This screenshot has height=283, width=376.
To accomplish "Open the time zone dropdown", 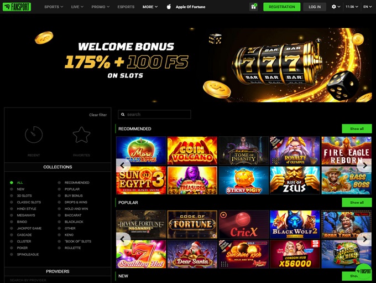I will click(352, 7).
